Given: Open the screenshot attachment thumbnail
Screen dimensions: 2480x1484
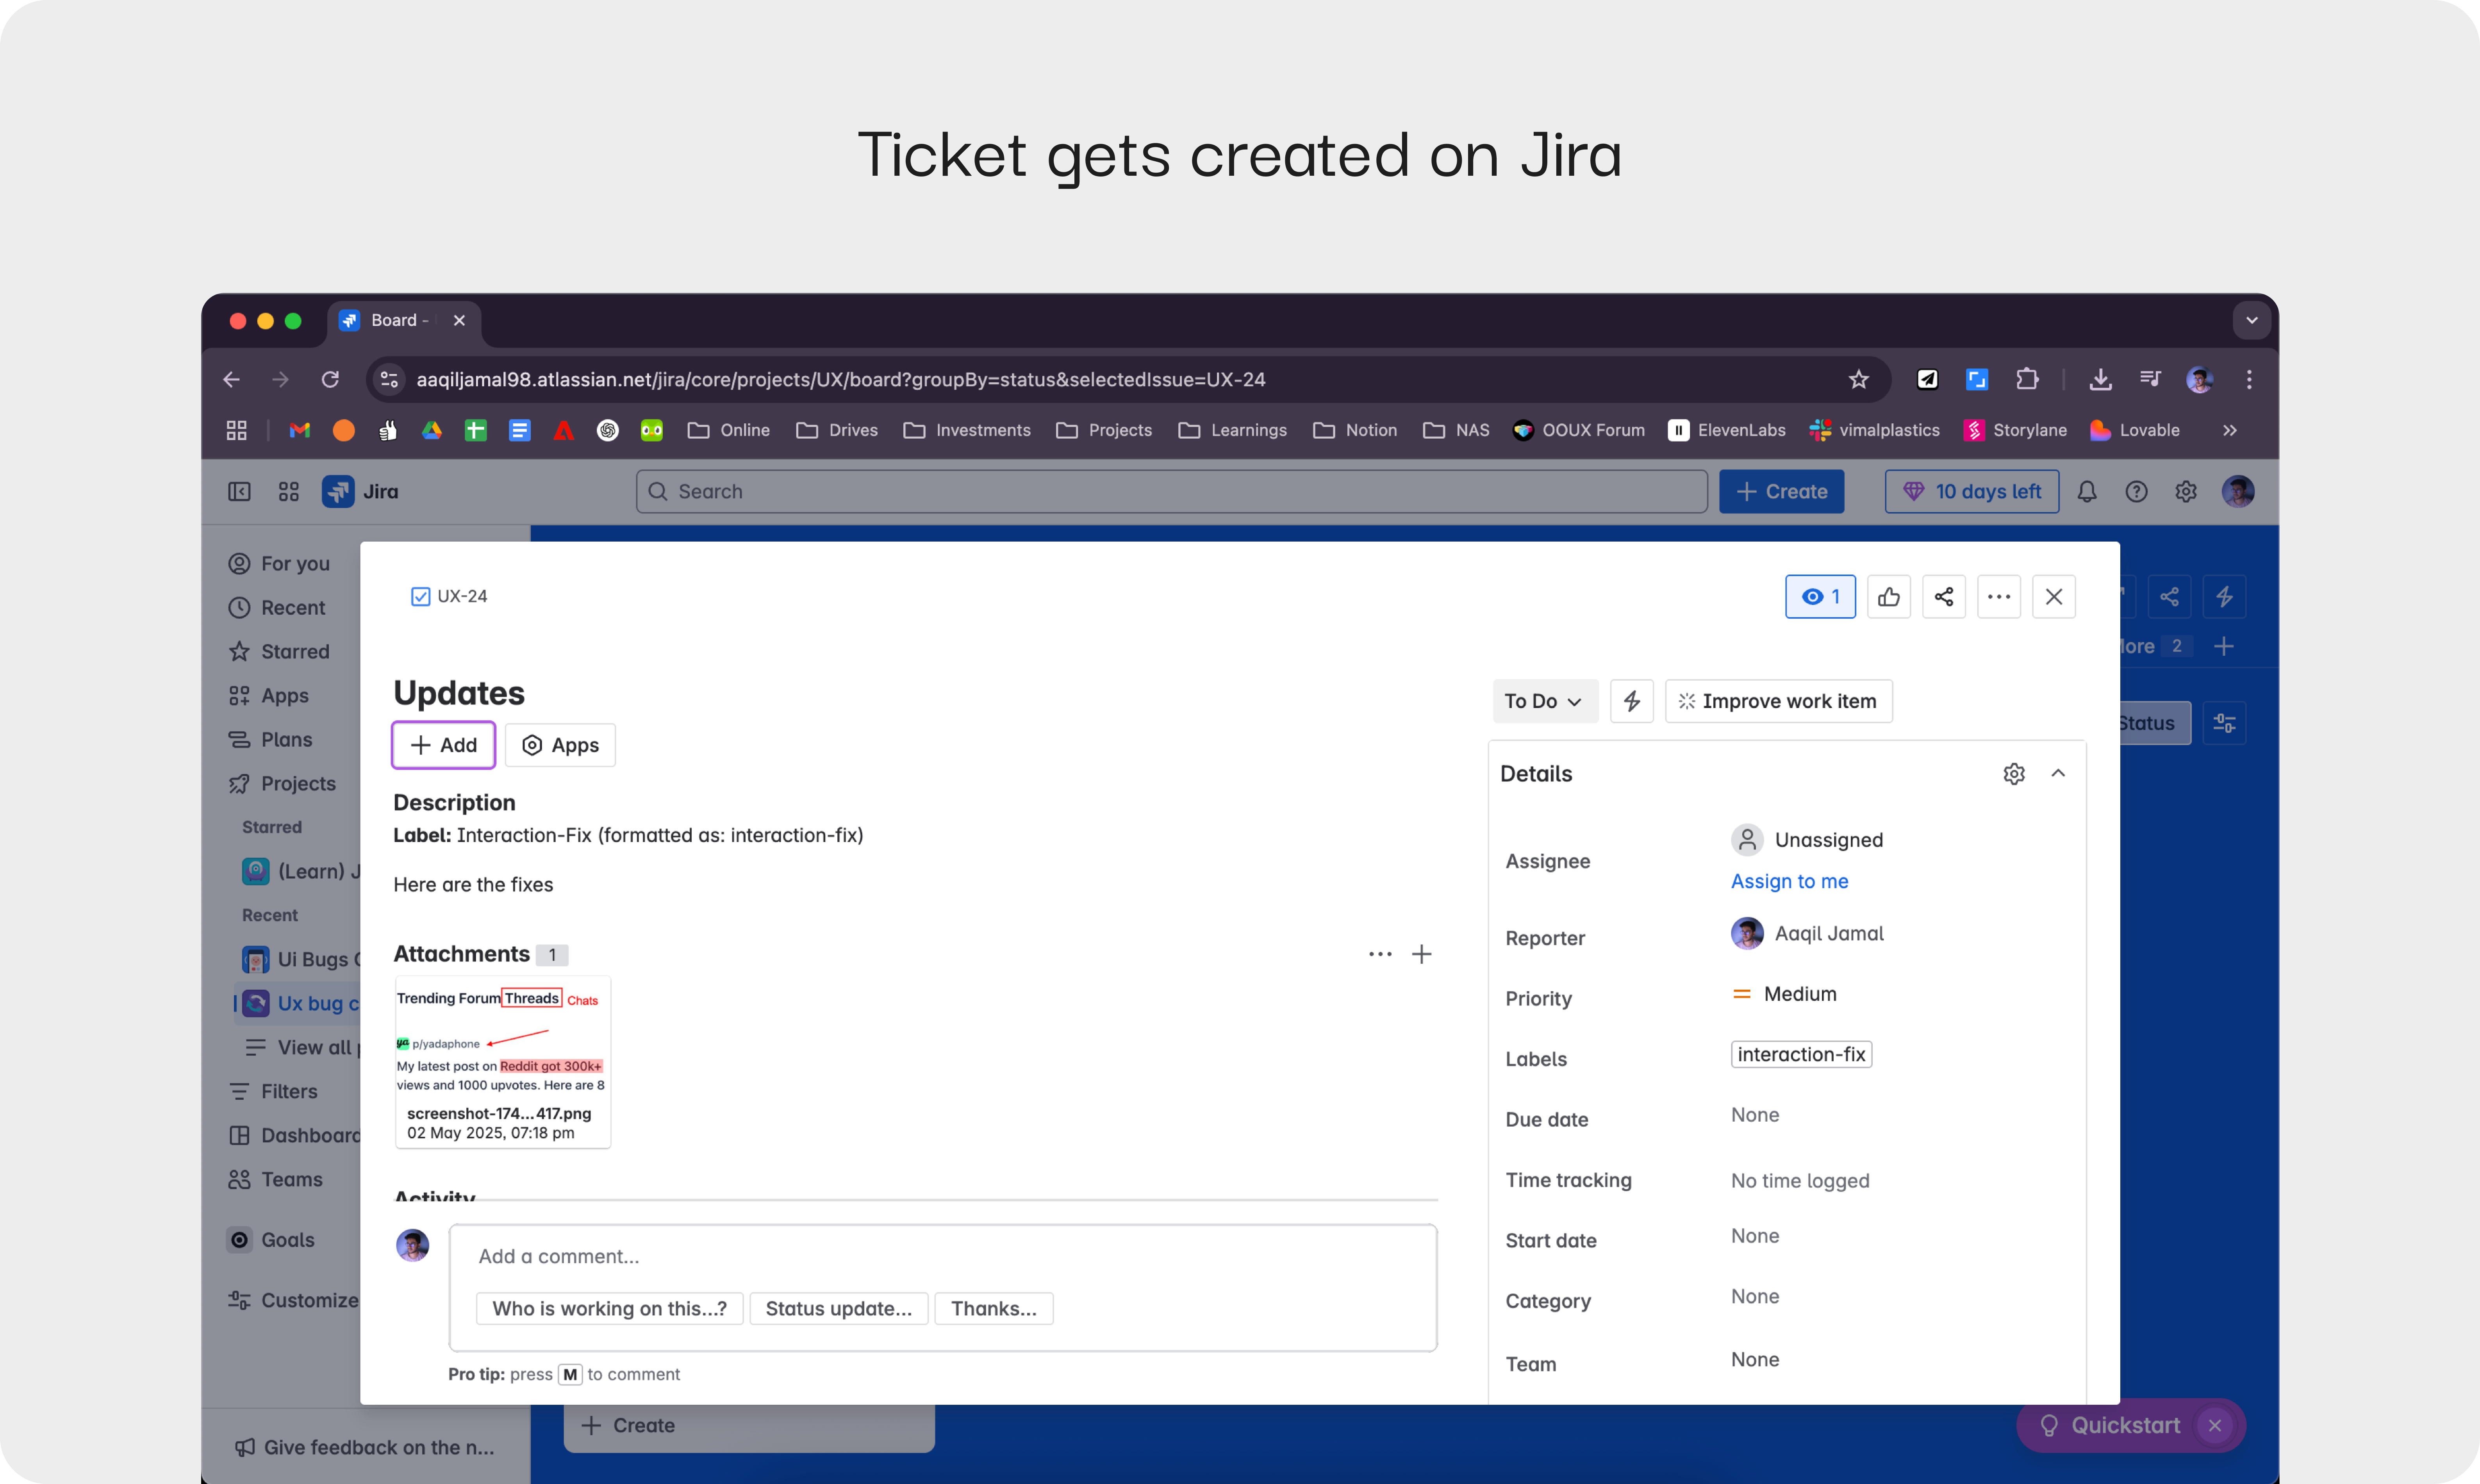Looking at the screenshot, I should point(503,1062).
